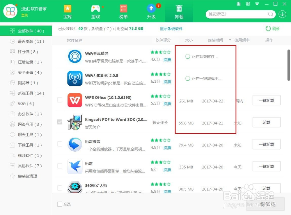This screenshot has height=215, width=291.
Task: Open the title bar dropdown menu triangle
Action: point(257,4)
